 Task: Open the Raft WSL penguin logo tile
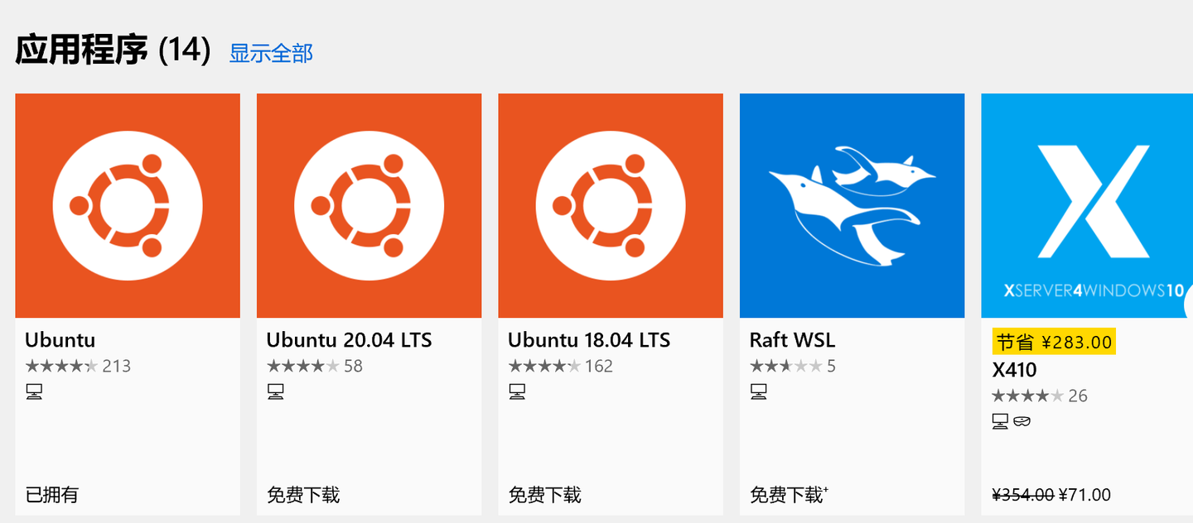tap(852, 205)
